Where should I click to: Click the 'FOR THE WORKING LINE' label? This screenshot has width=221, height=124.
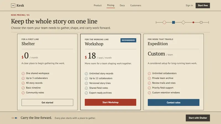(97, 39)
